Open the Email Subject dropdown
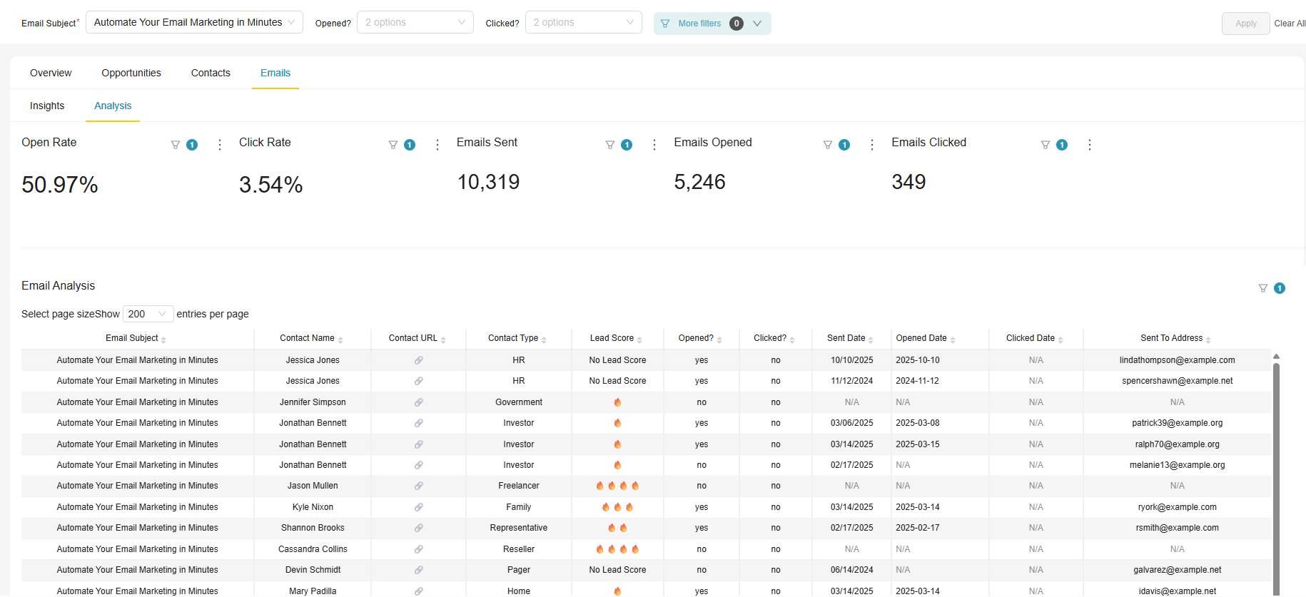The width and height of the screenshot is (1306, 597). pyautogui.click(x=194, y=22)
